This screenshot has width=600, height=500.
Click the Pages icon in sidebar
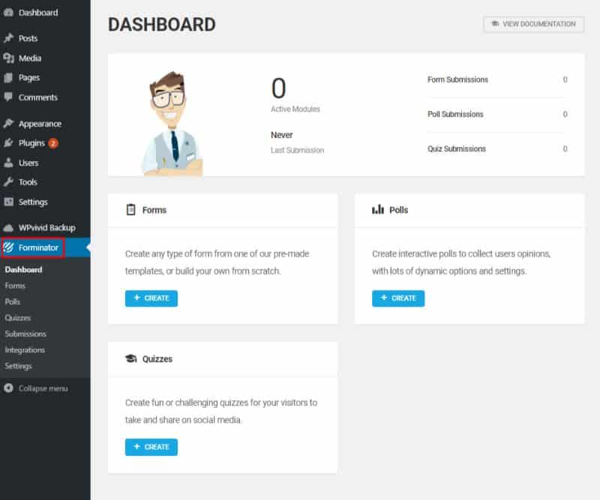[x=8, y=78]
